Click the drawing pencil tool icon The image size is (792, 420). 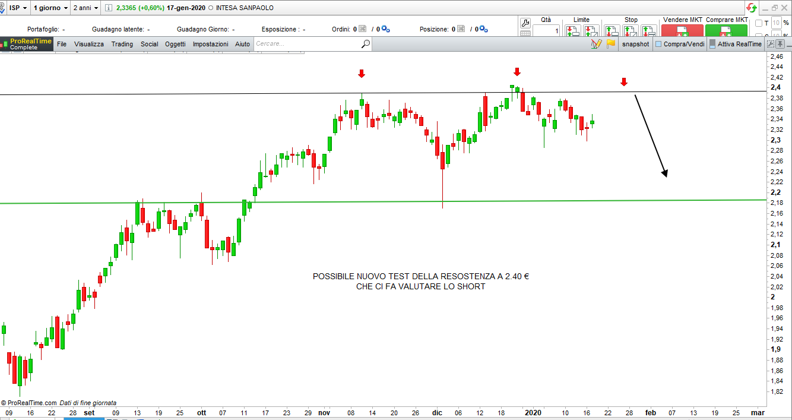click(x=596, y=44)
